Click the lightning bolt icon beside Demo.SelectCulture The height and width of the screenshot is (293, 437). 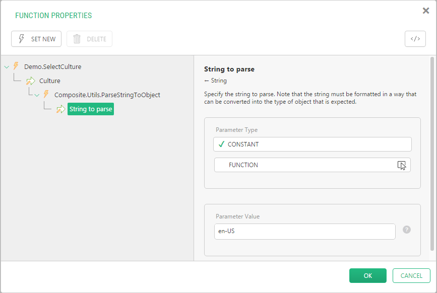pos(16,66)
